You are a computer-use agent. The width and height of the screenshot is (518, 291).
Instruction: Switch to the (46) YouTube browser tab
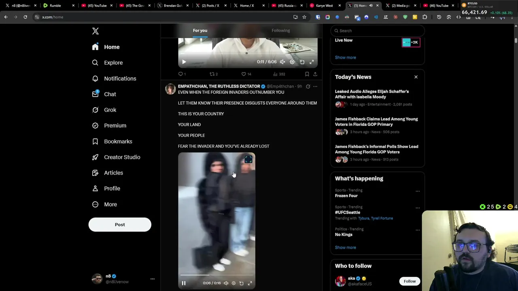(439, 6)
